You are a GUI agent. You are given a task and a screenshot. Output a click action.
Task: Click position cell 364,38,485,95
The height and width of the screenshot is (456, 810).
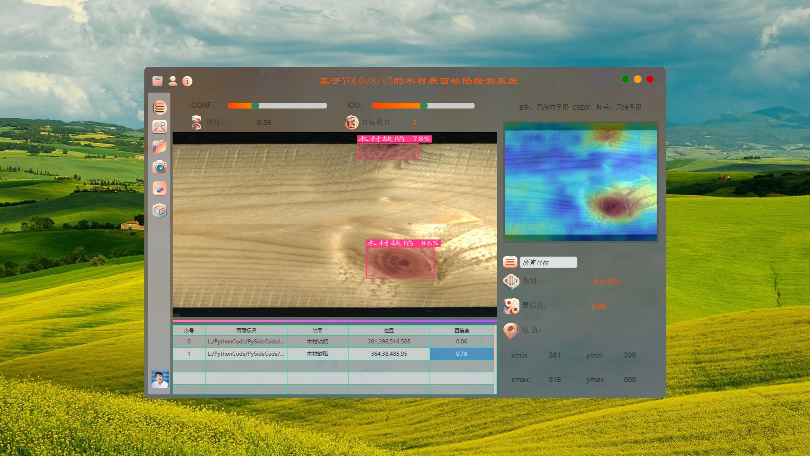click(x=389, y=354)
